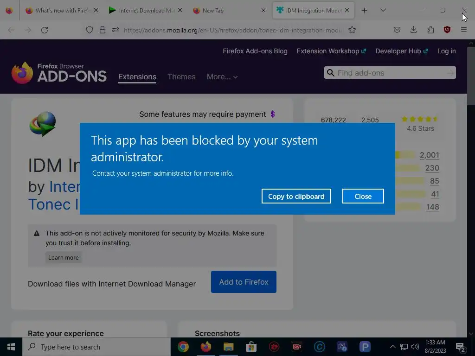The image size is (475, 356).
Task: Click the IDM add-on globe icon
Action: coord(42,124)
